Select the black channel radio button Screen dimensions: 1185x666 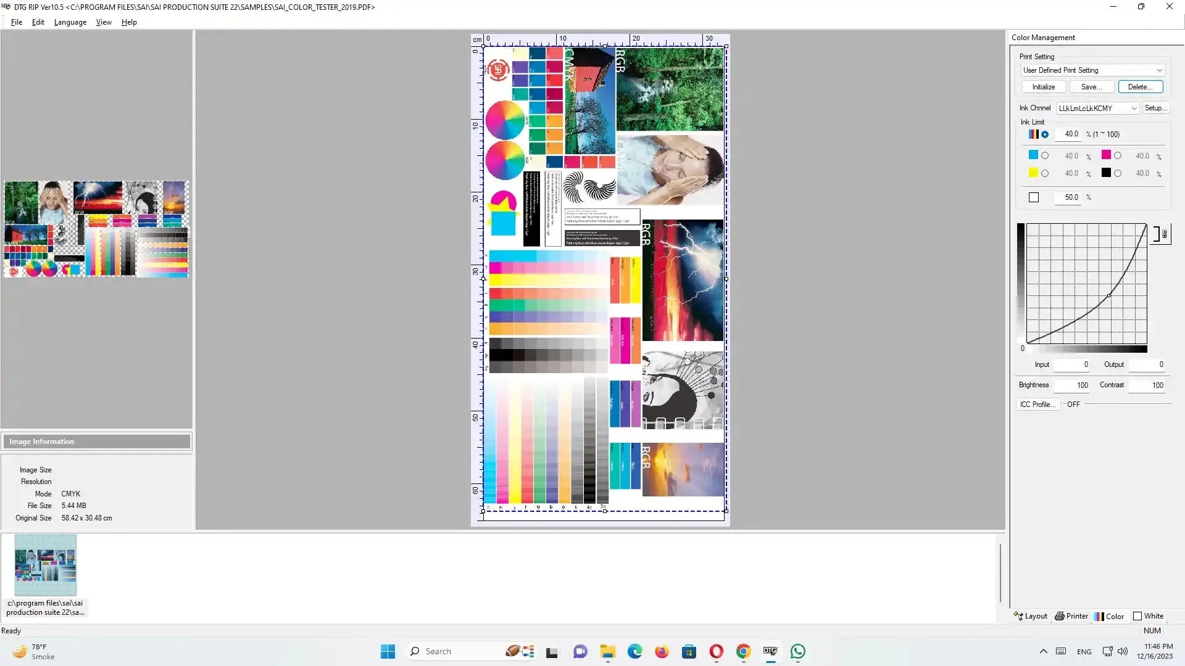(1118, 173)
